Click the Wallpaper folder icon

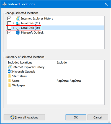pyautogui.click(x=9, y=85)
